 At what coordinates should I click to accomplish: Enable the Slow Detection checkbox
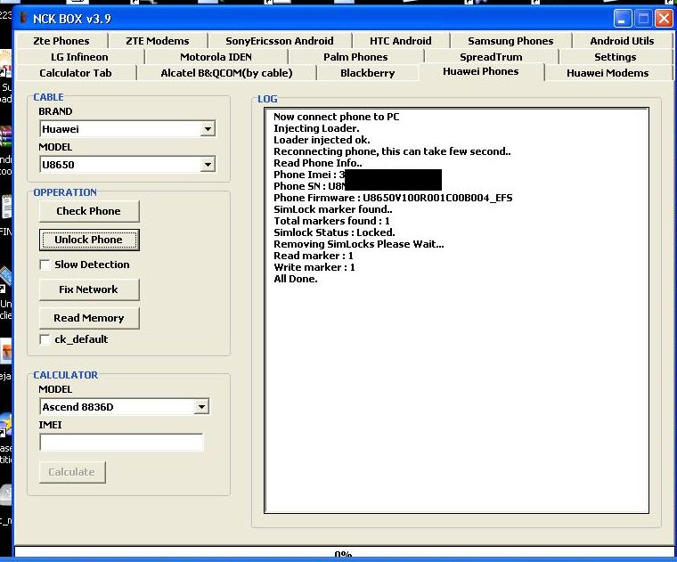click(x=45, y=265)
